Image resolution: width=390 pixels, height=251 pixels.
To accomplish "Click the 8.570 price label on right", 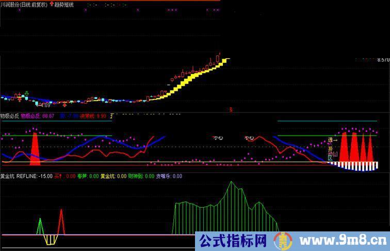I will coord(383,60).
